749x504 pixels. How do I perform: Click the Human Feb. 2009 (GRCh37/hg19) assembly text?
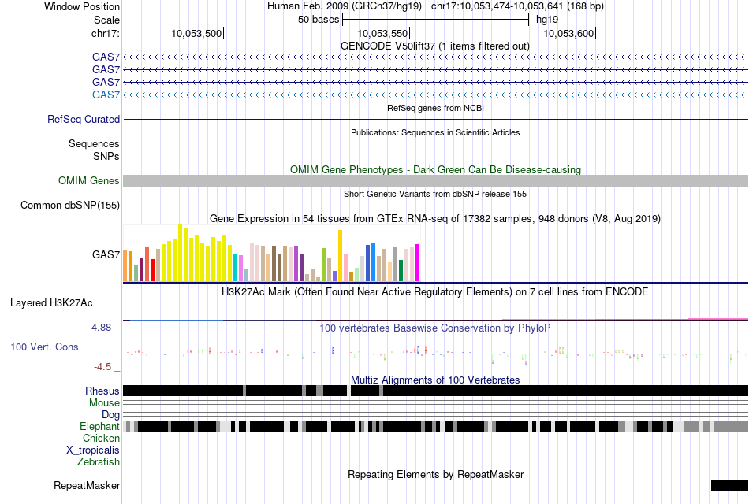[345, 6]
